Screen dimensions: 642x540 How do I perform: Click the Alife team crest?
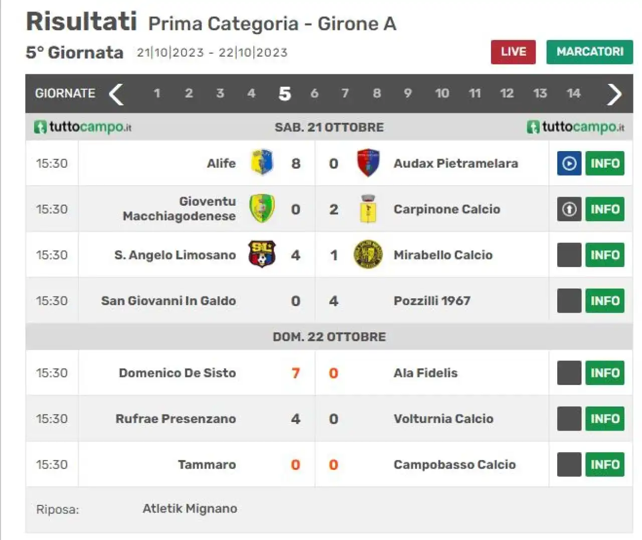point(262,163)
